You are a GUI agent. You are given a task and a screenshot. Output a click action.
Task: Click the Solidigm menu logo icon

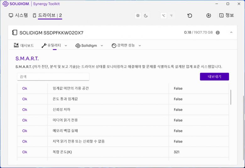click(78, 46)
